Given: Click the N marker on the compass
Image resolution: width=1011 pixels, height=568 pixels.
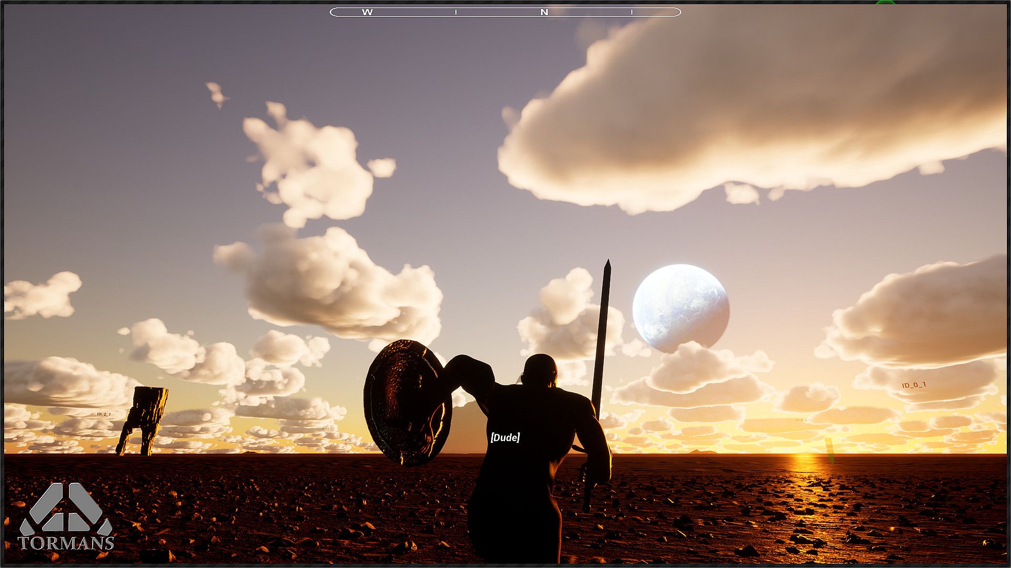Looking at the screenshot, I should tap(544, 12).
